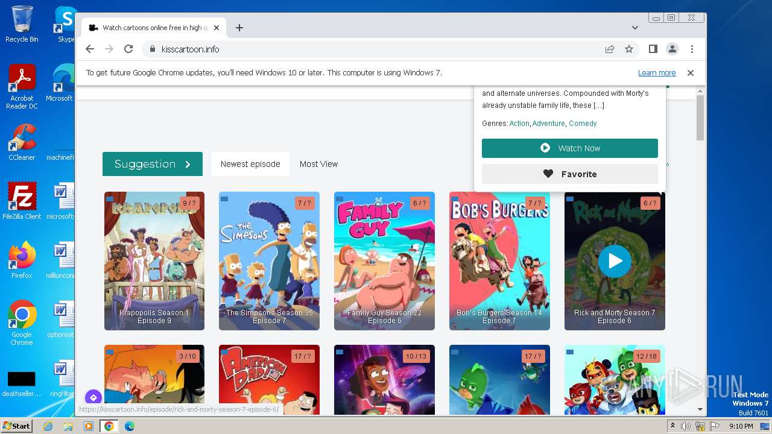Open the Learn more link
772x434 pixels.
tap(657, 73)
